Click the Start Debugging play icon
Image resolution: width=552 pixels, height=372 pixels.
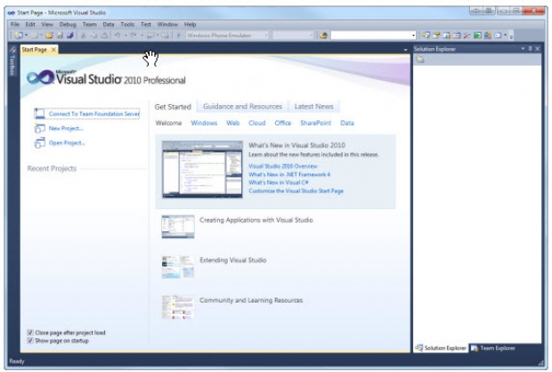click(179, 35)
